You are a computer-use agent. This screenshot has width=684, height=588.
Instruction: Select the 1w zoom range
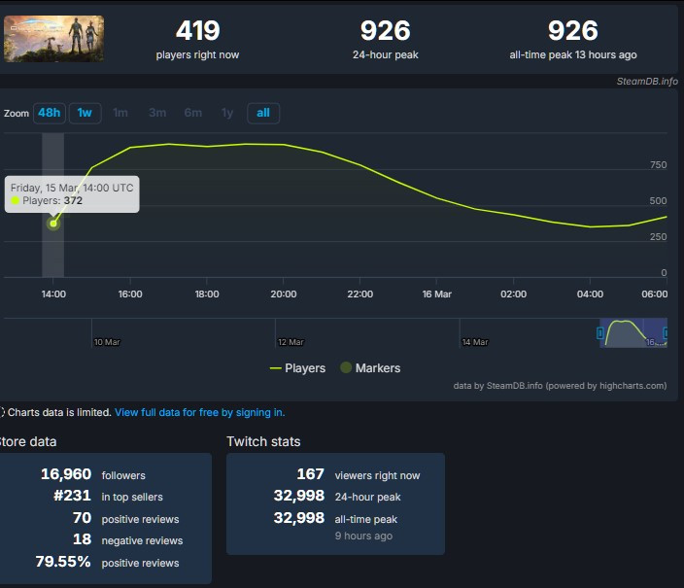85,113
